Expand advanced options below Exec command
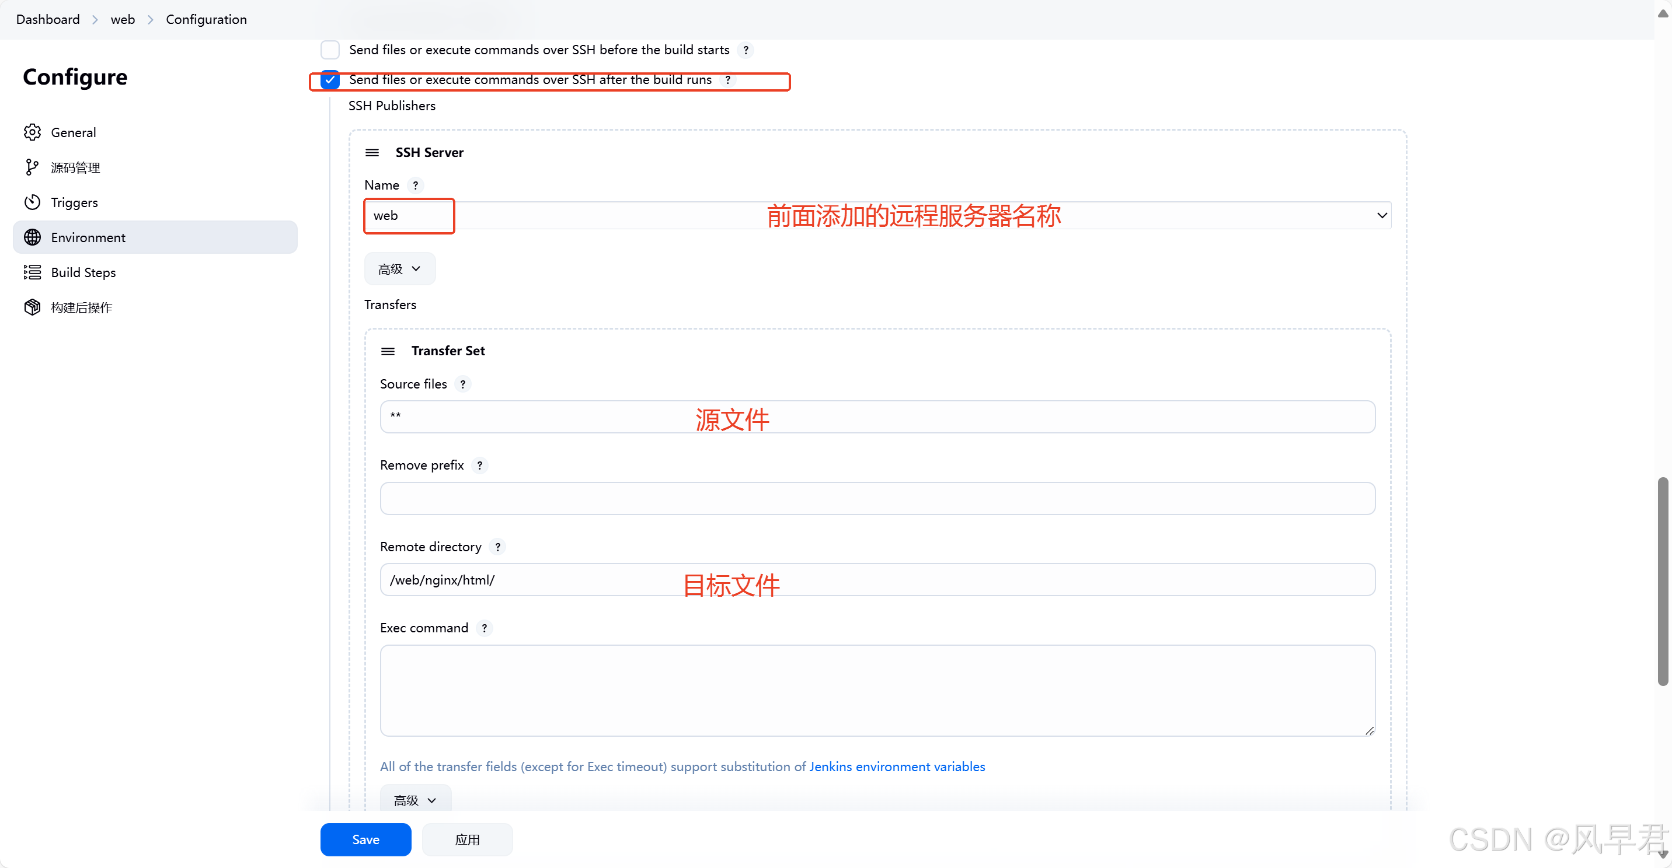 (414, 800)
